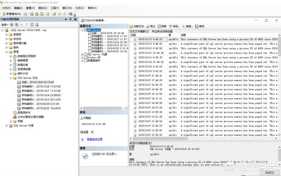The height and width of the screenshot is (176, 281).
Task: Select the log row dated 2019/10/11 21:46:34
Action: click(x=203, y=53)
